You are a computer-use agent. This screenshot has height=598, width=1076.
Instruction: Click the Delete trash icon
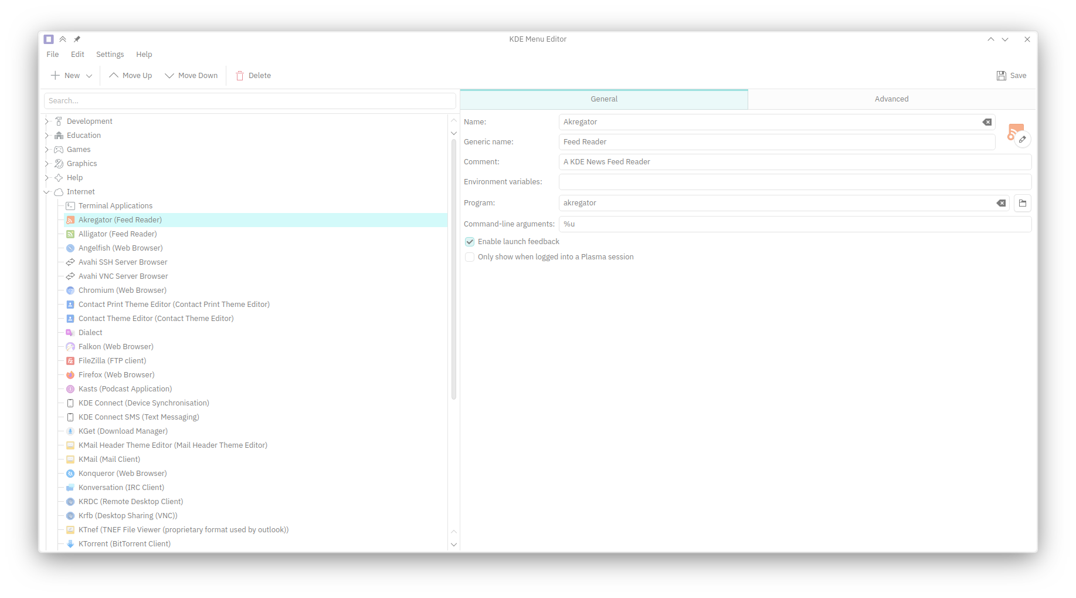click(240, 76)
